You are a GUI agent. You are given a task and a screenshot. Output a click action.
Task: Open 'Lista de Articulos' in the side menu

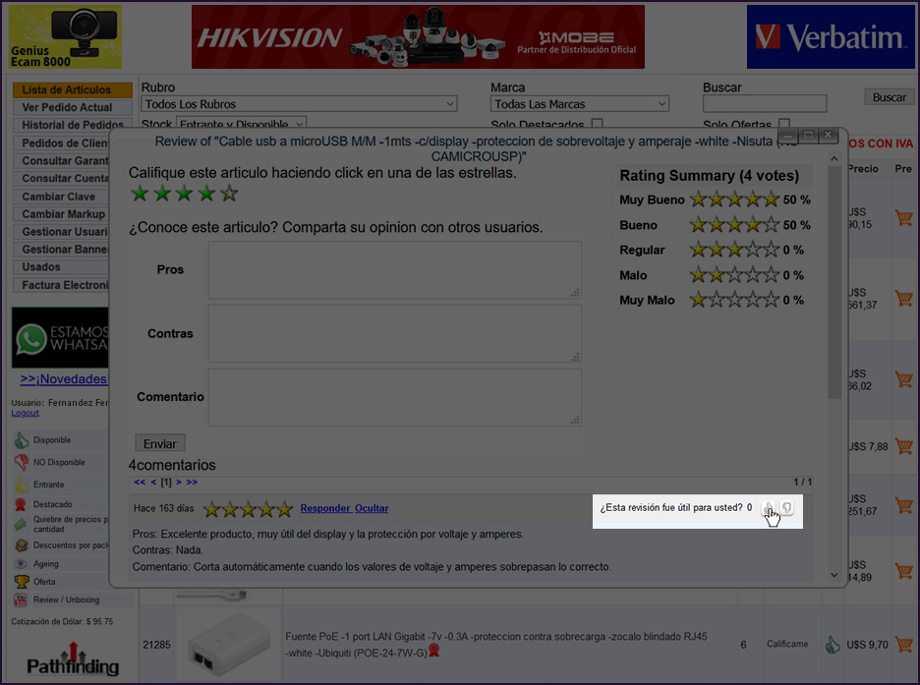click(72, 90)
